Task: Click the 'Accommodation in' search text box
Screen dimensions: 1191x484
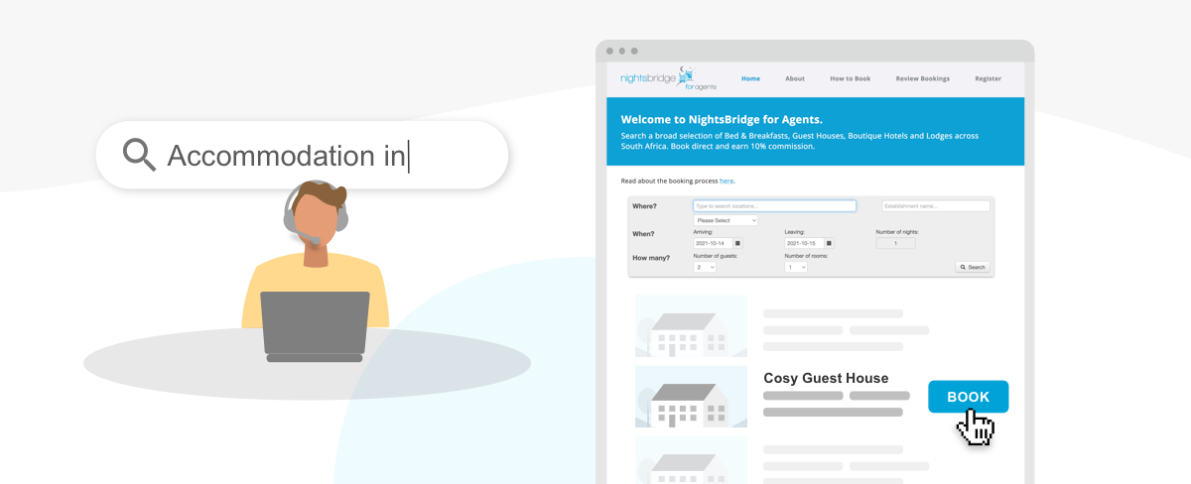Action: (302, 155)
